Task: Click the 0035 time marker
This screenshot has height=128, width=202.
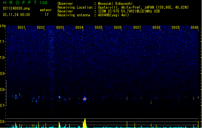Action: (x=99, y=28)
